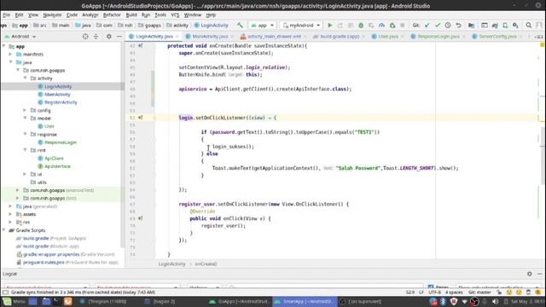This screenshot has height=307, width=546.
Task: Click the Apply Changes icon next to Run
Action: pos(340,26)
